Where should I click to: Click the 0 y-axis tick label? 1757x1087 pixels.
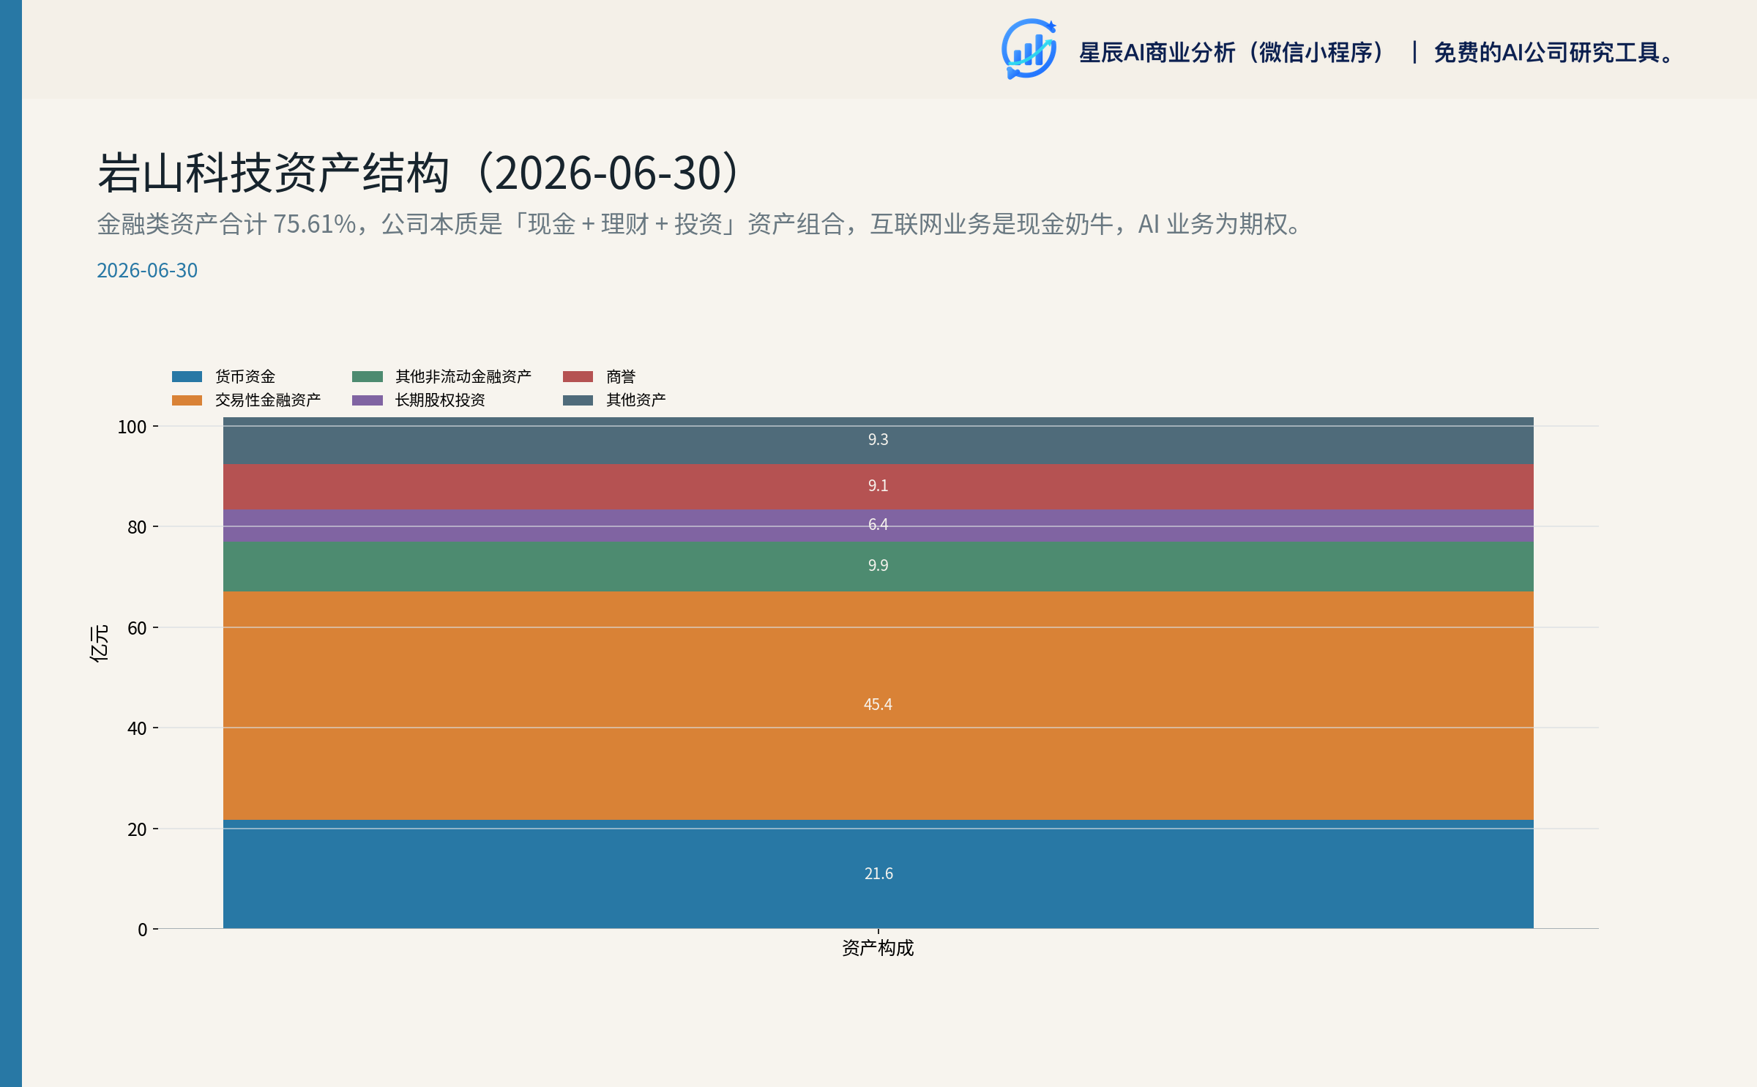click(x=142, y=930)
